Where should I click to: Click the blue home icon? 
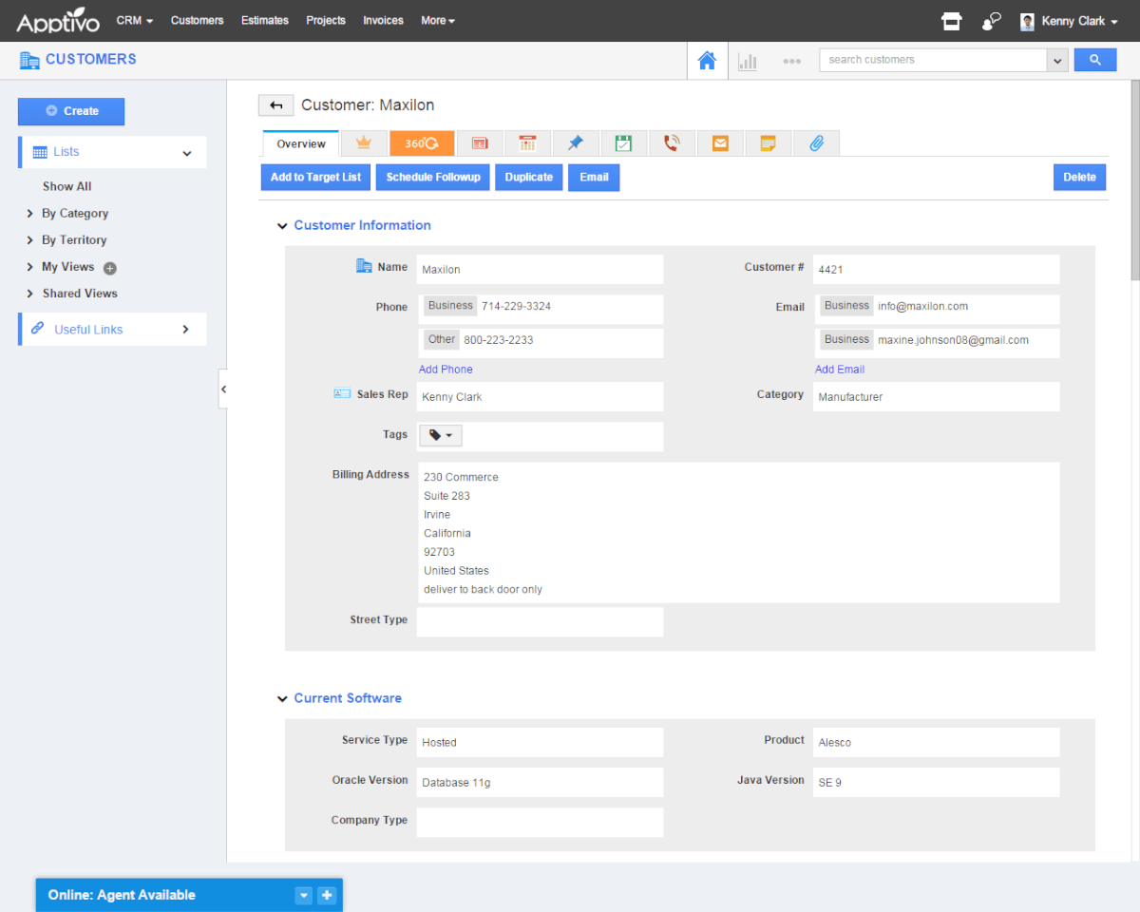(x=707, y=61)
